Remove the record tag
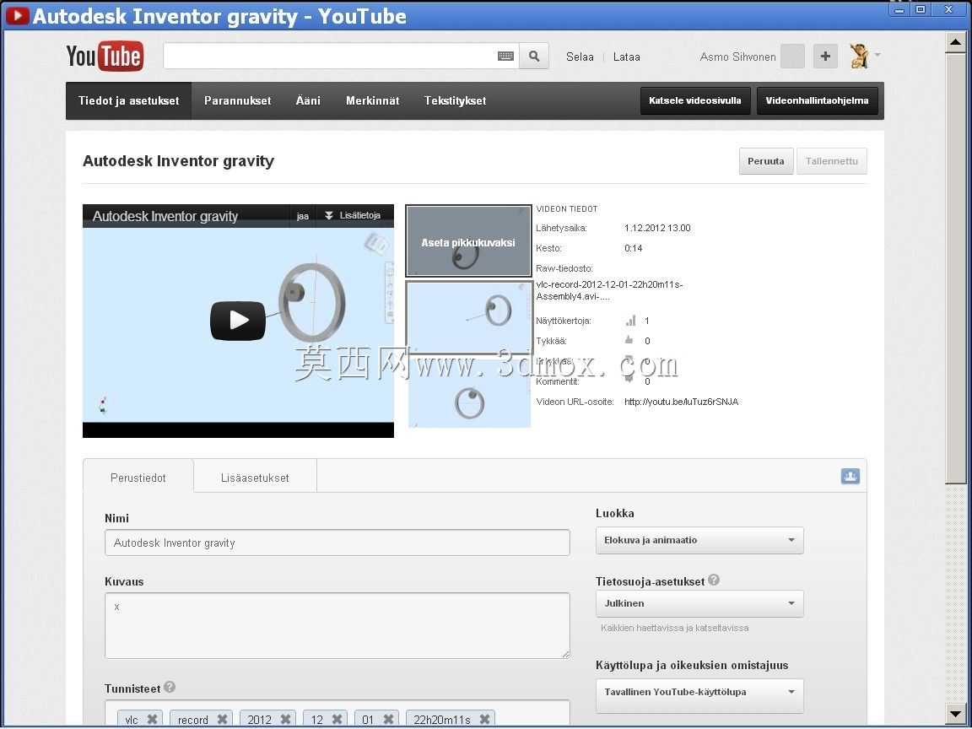The image size is (972, 729). [222, 719]
